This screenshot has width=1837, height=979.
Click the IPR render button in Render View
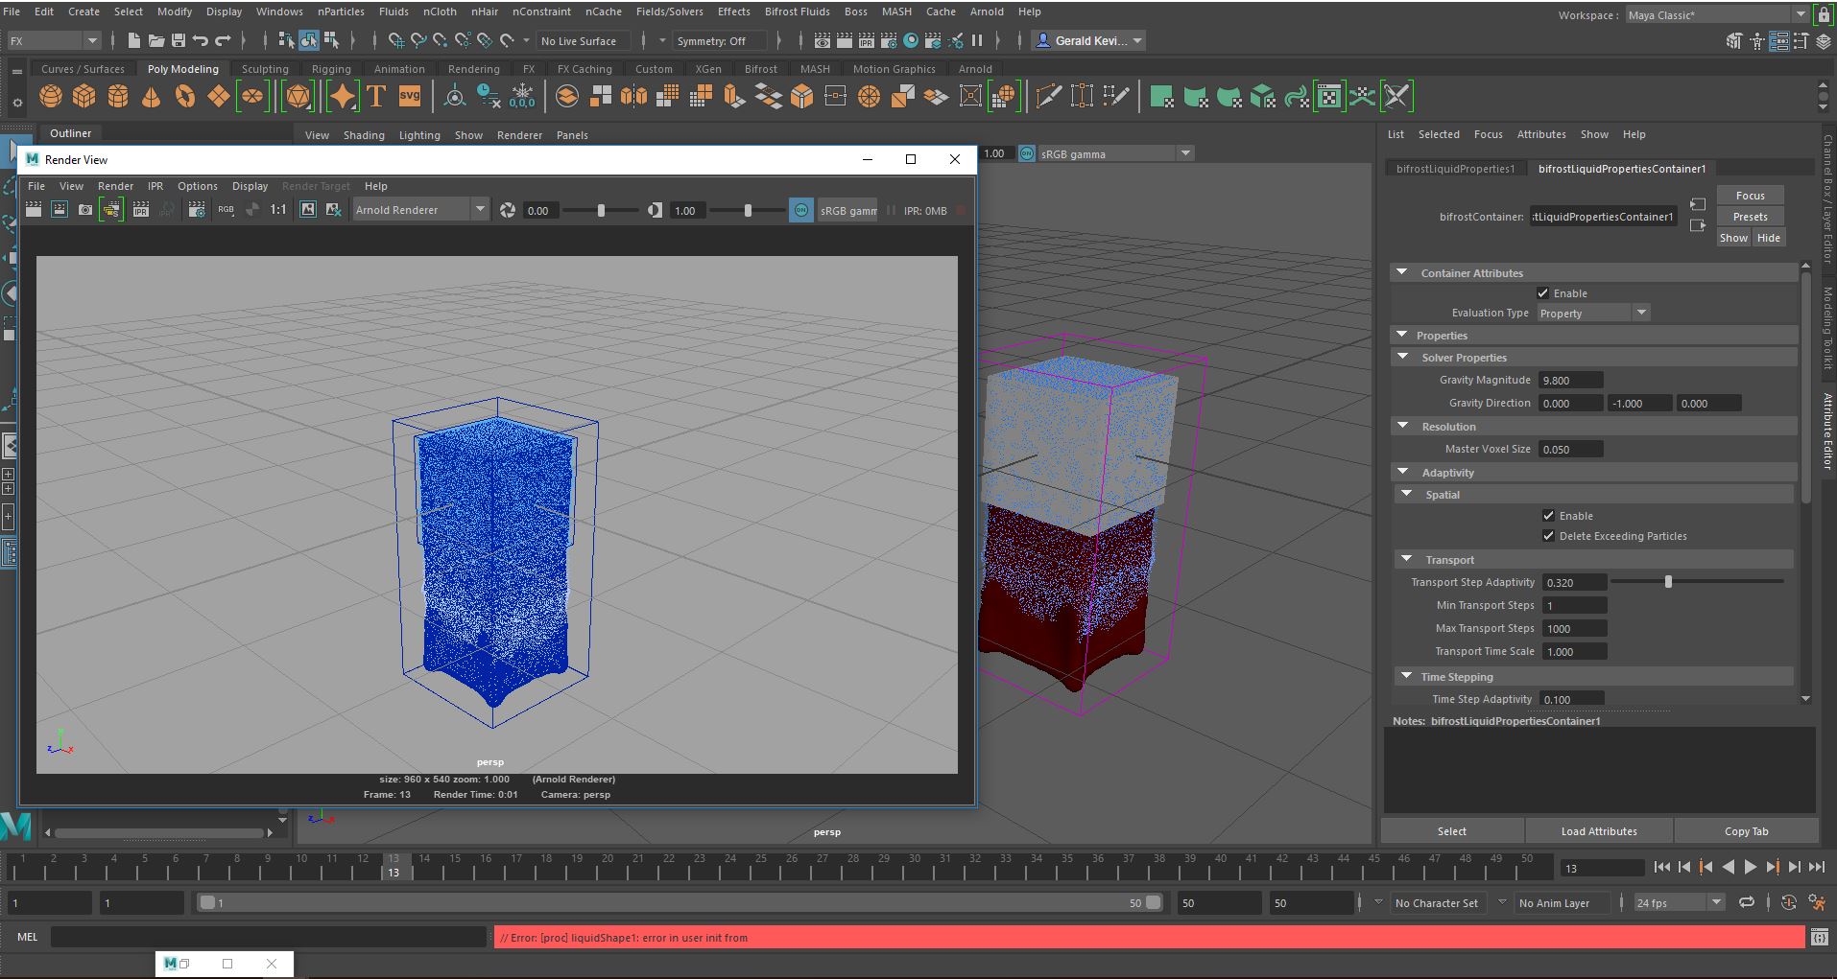(x=140, y=210)
